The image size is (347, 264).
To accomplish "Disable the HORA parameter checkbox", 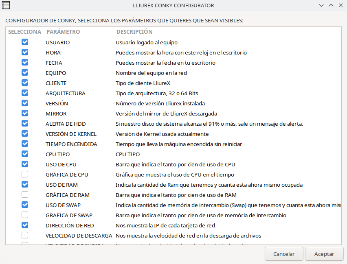I will click(25, 52).
